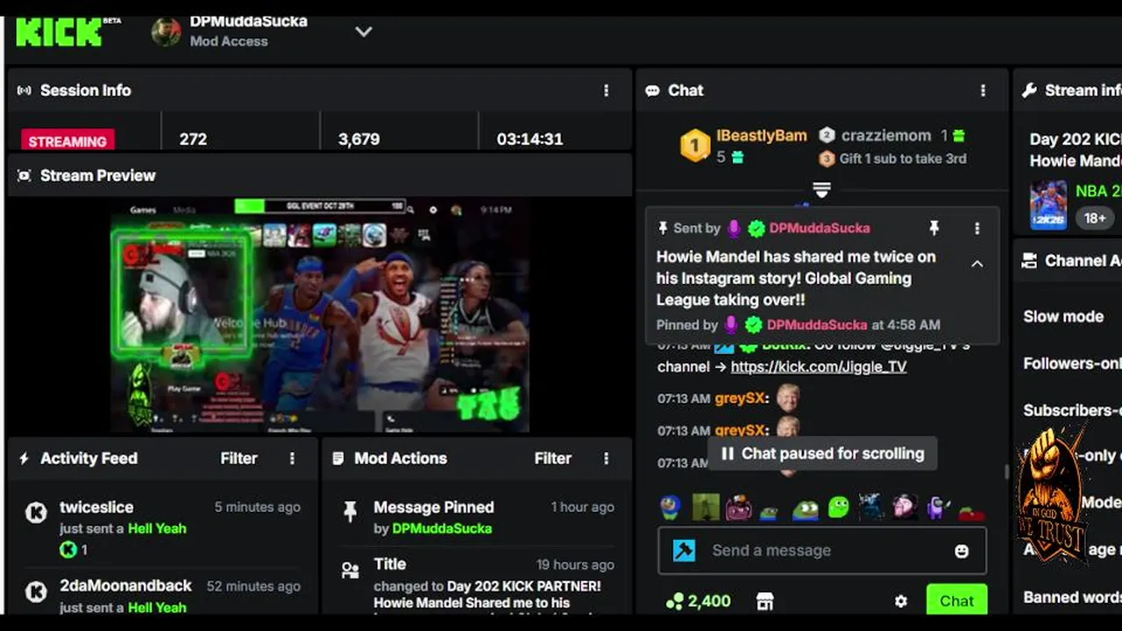Screen dimensions: 1122x631
Task: Insert the bearded man face emote
Action: tap(904, 507)
